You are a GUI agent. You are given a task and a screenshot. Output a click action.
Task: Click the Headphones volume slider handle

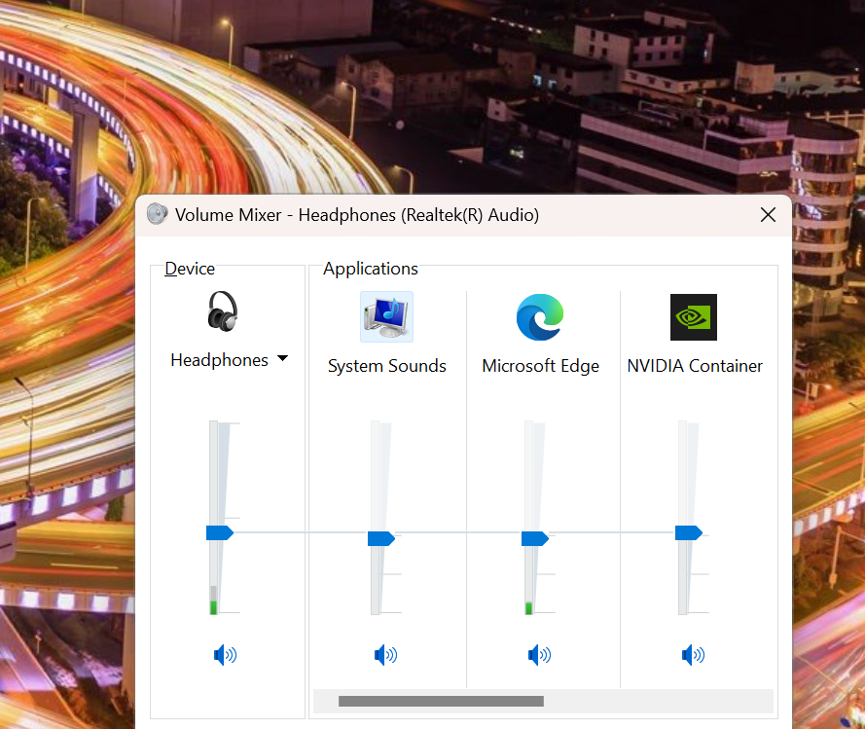click(x=219, y=532)
